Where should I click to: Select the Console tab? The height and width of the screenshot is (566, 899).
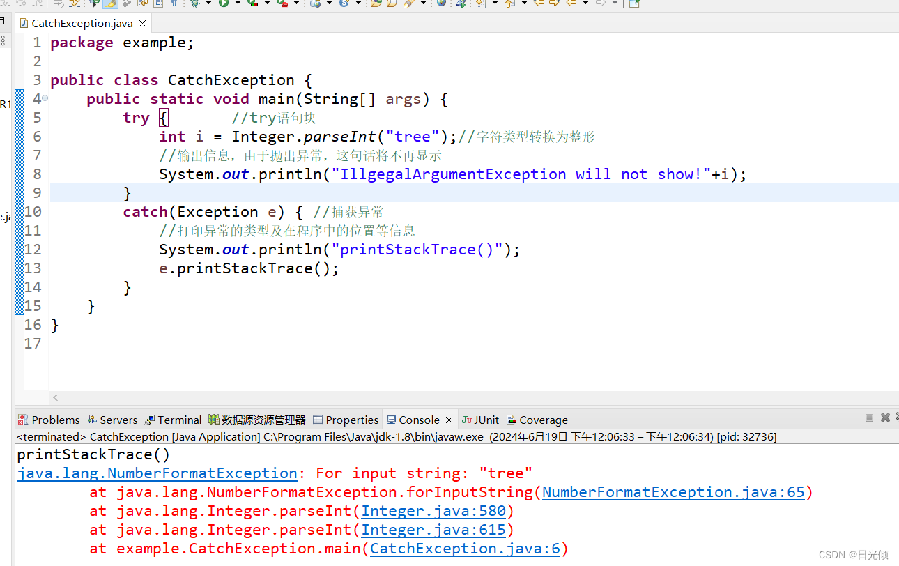pos(413,420)
